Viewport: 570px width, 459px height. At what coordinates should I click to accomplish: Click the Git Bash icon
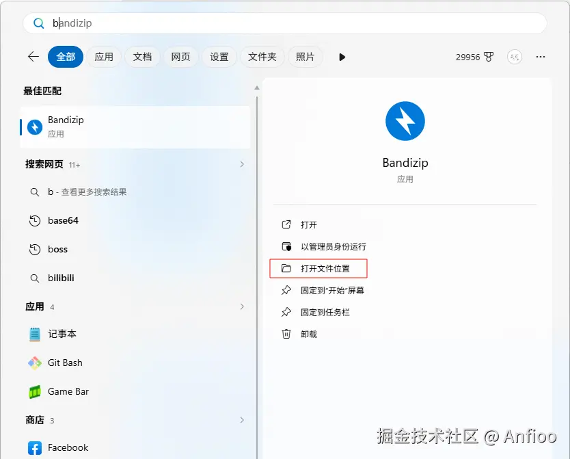click(x=35, y=363)
